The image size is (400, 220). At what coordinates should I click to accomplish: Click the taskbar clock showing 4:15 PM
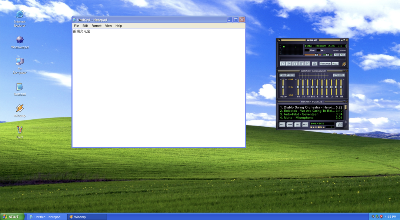click(390, 217)
